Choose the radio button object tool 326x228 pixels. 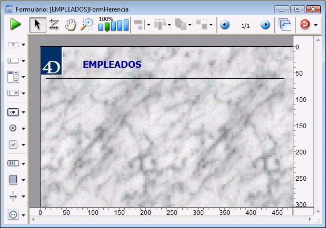[13, 128]
